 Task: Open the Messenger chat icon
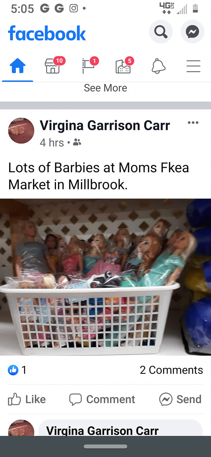(x=192, y=32)
